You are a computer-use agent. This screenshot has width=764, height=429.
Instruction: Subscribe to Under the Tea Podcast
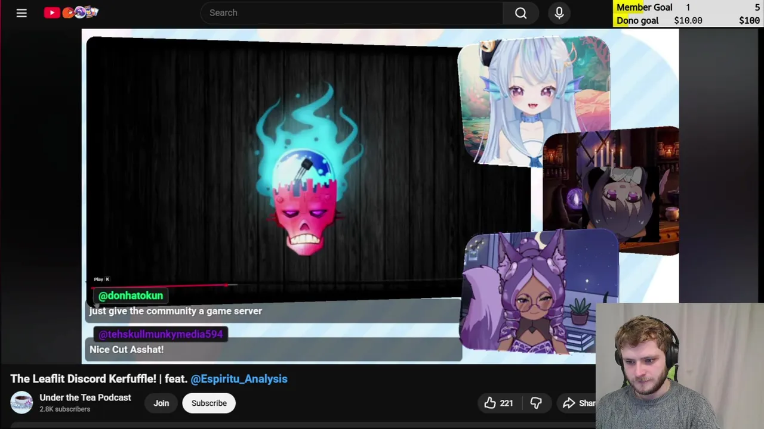point(209,403)
